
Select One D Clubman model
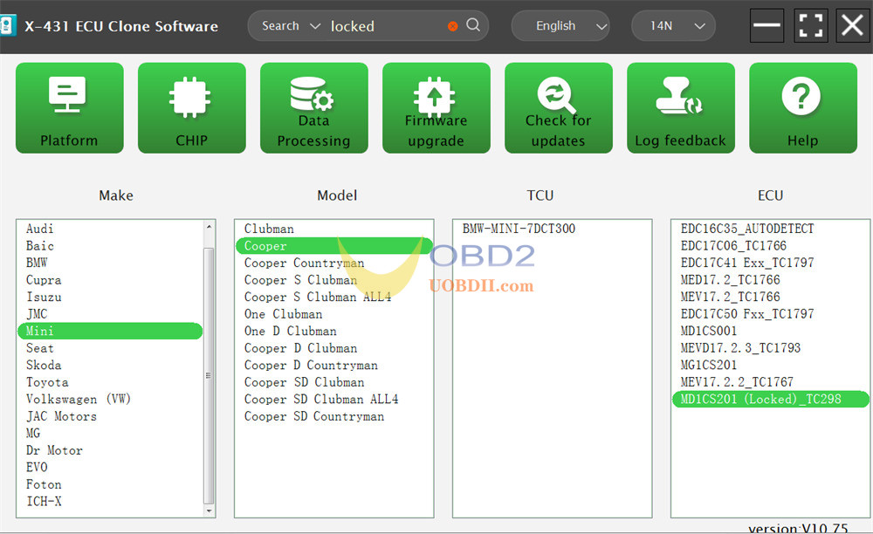tap(334, 331)
